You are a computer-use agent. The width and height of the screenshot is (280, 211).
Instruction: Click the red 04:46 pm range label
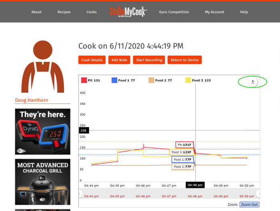143,196
